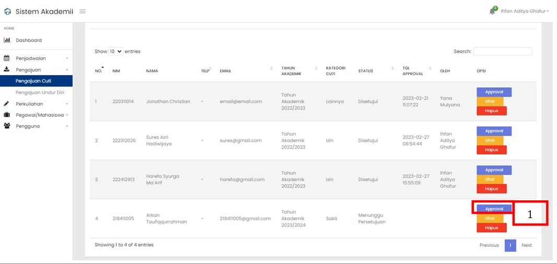
Task: Click the Penjadwalan calendar icon
Action: 7,58
